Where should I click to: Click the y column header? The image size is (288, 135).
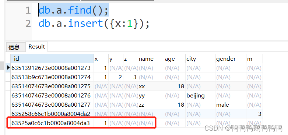pos(116,59)
